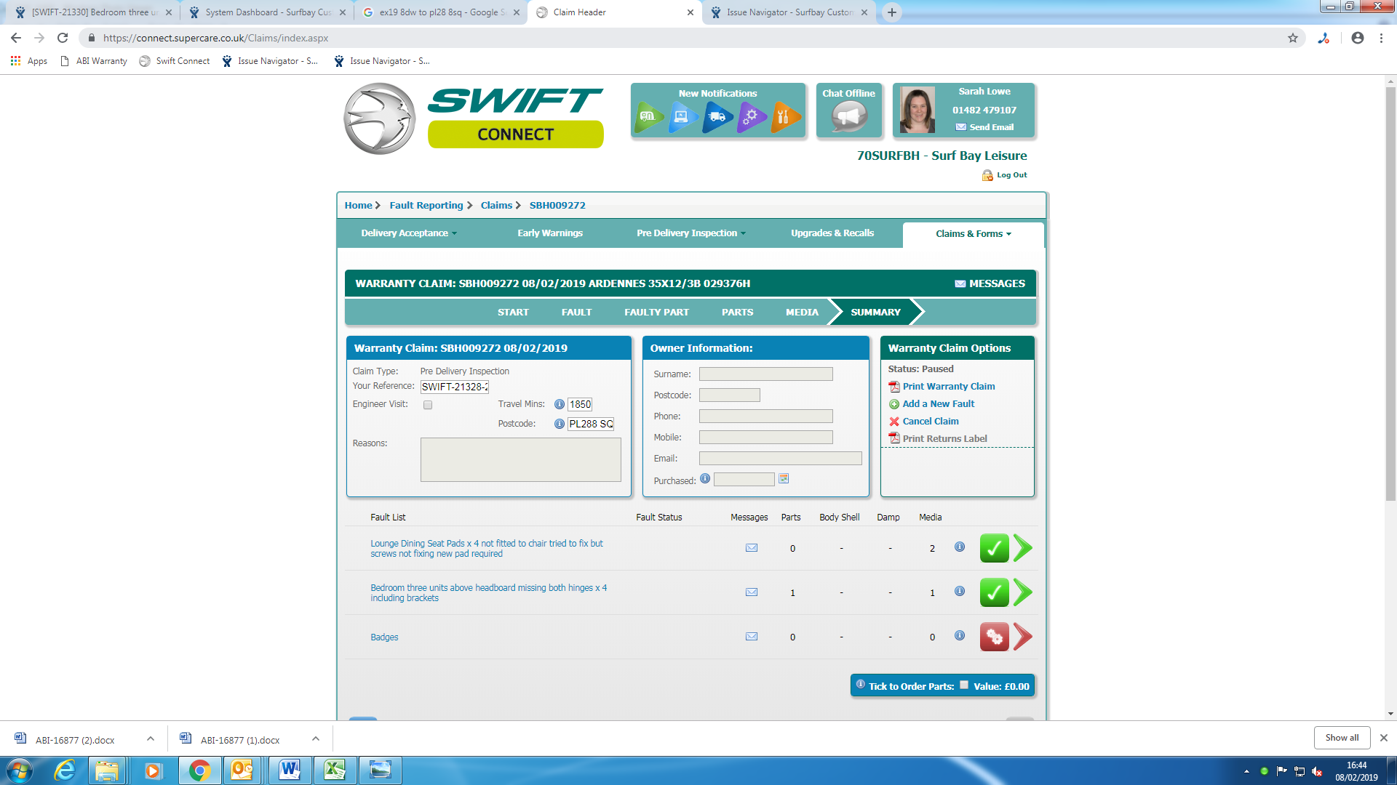Expand the Pre Delivery Inspection dropdown
Viewport: 1397px width, 785px height.
[690, 233]
